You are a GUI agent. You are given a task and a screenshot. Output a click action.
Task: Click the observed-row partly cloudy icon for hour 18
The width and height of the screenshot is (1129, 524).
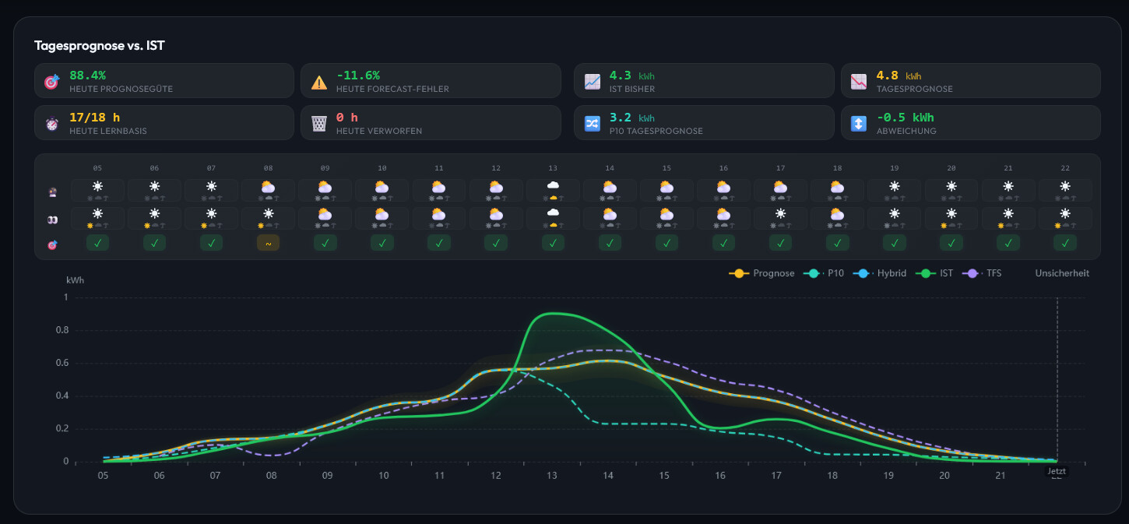[x=837, y=213]
